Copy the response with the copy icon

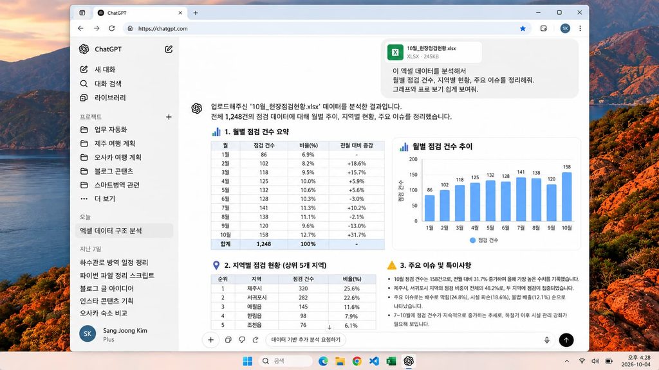point(228,340)
